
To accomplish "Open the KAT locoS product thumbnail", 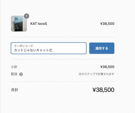I will click(19, 24).
